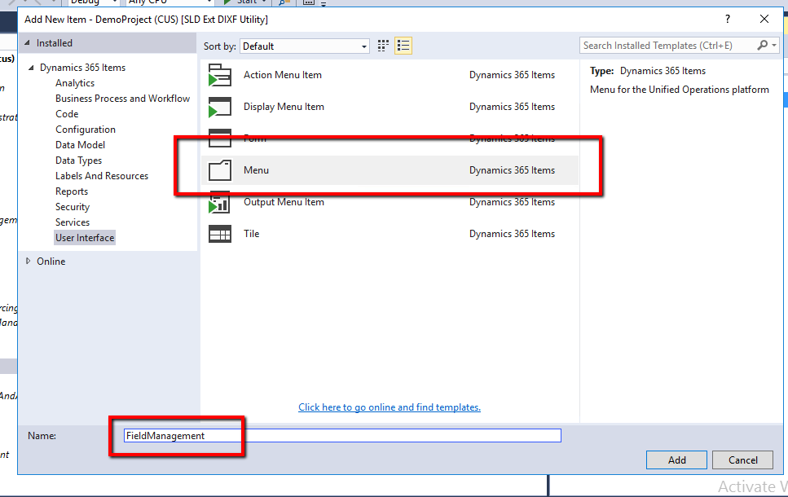Select the User Interface category
The height and width of the screenshot is (497, 788).
85,238
